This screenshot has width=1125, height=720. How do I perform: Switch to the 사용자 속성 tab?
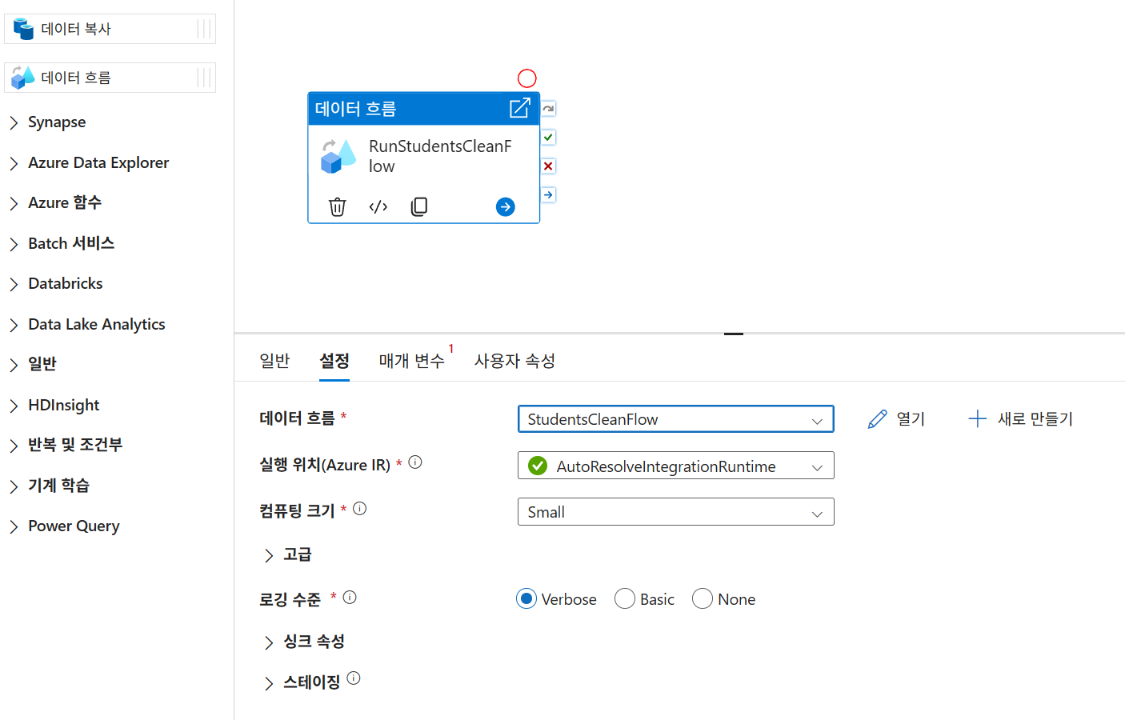[x=514, y=361]
